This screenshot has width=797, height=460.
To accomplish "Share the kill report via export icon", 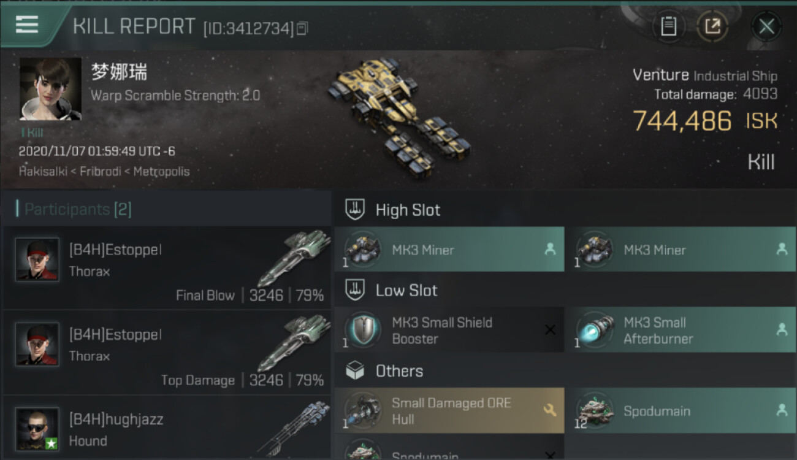I will point(712,26).
